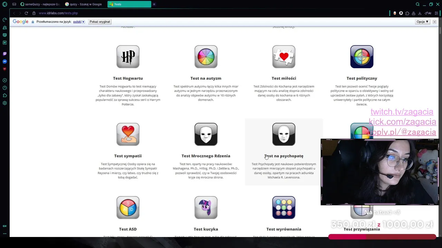Open the Test polityczny target icon

click(x=362, y=56)
